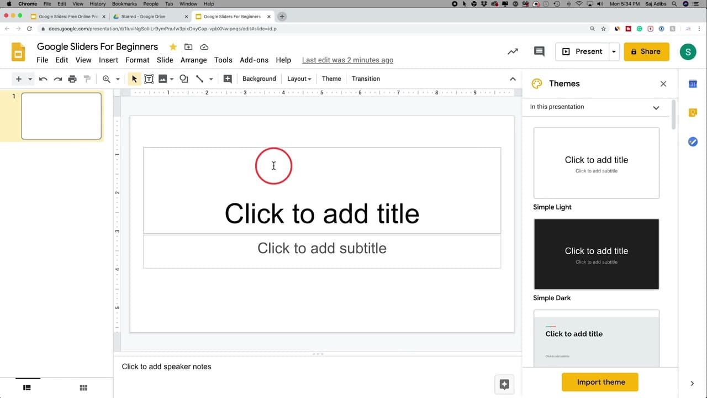Select the Line tool icon

pyautogui.click(x=200, y=79)
